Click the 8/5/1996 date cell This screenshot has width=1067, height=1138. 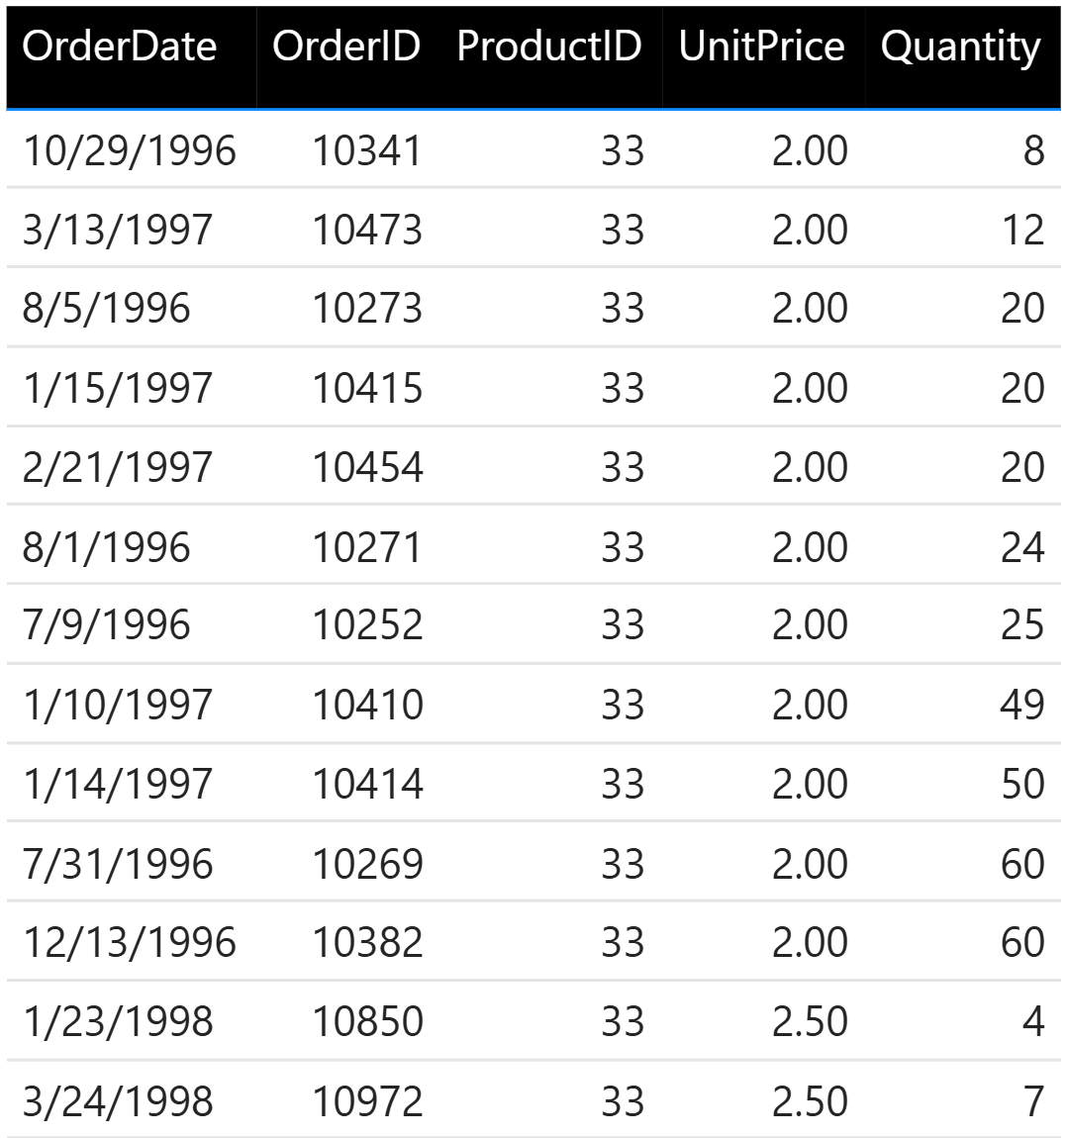(x=106, y=309)
